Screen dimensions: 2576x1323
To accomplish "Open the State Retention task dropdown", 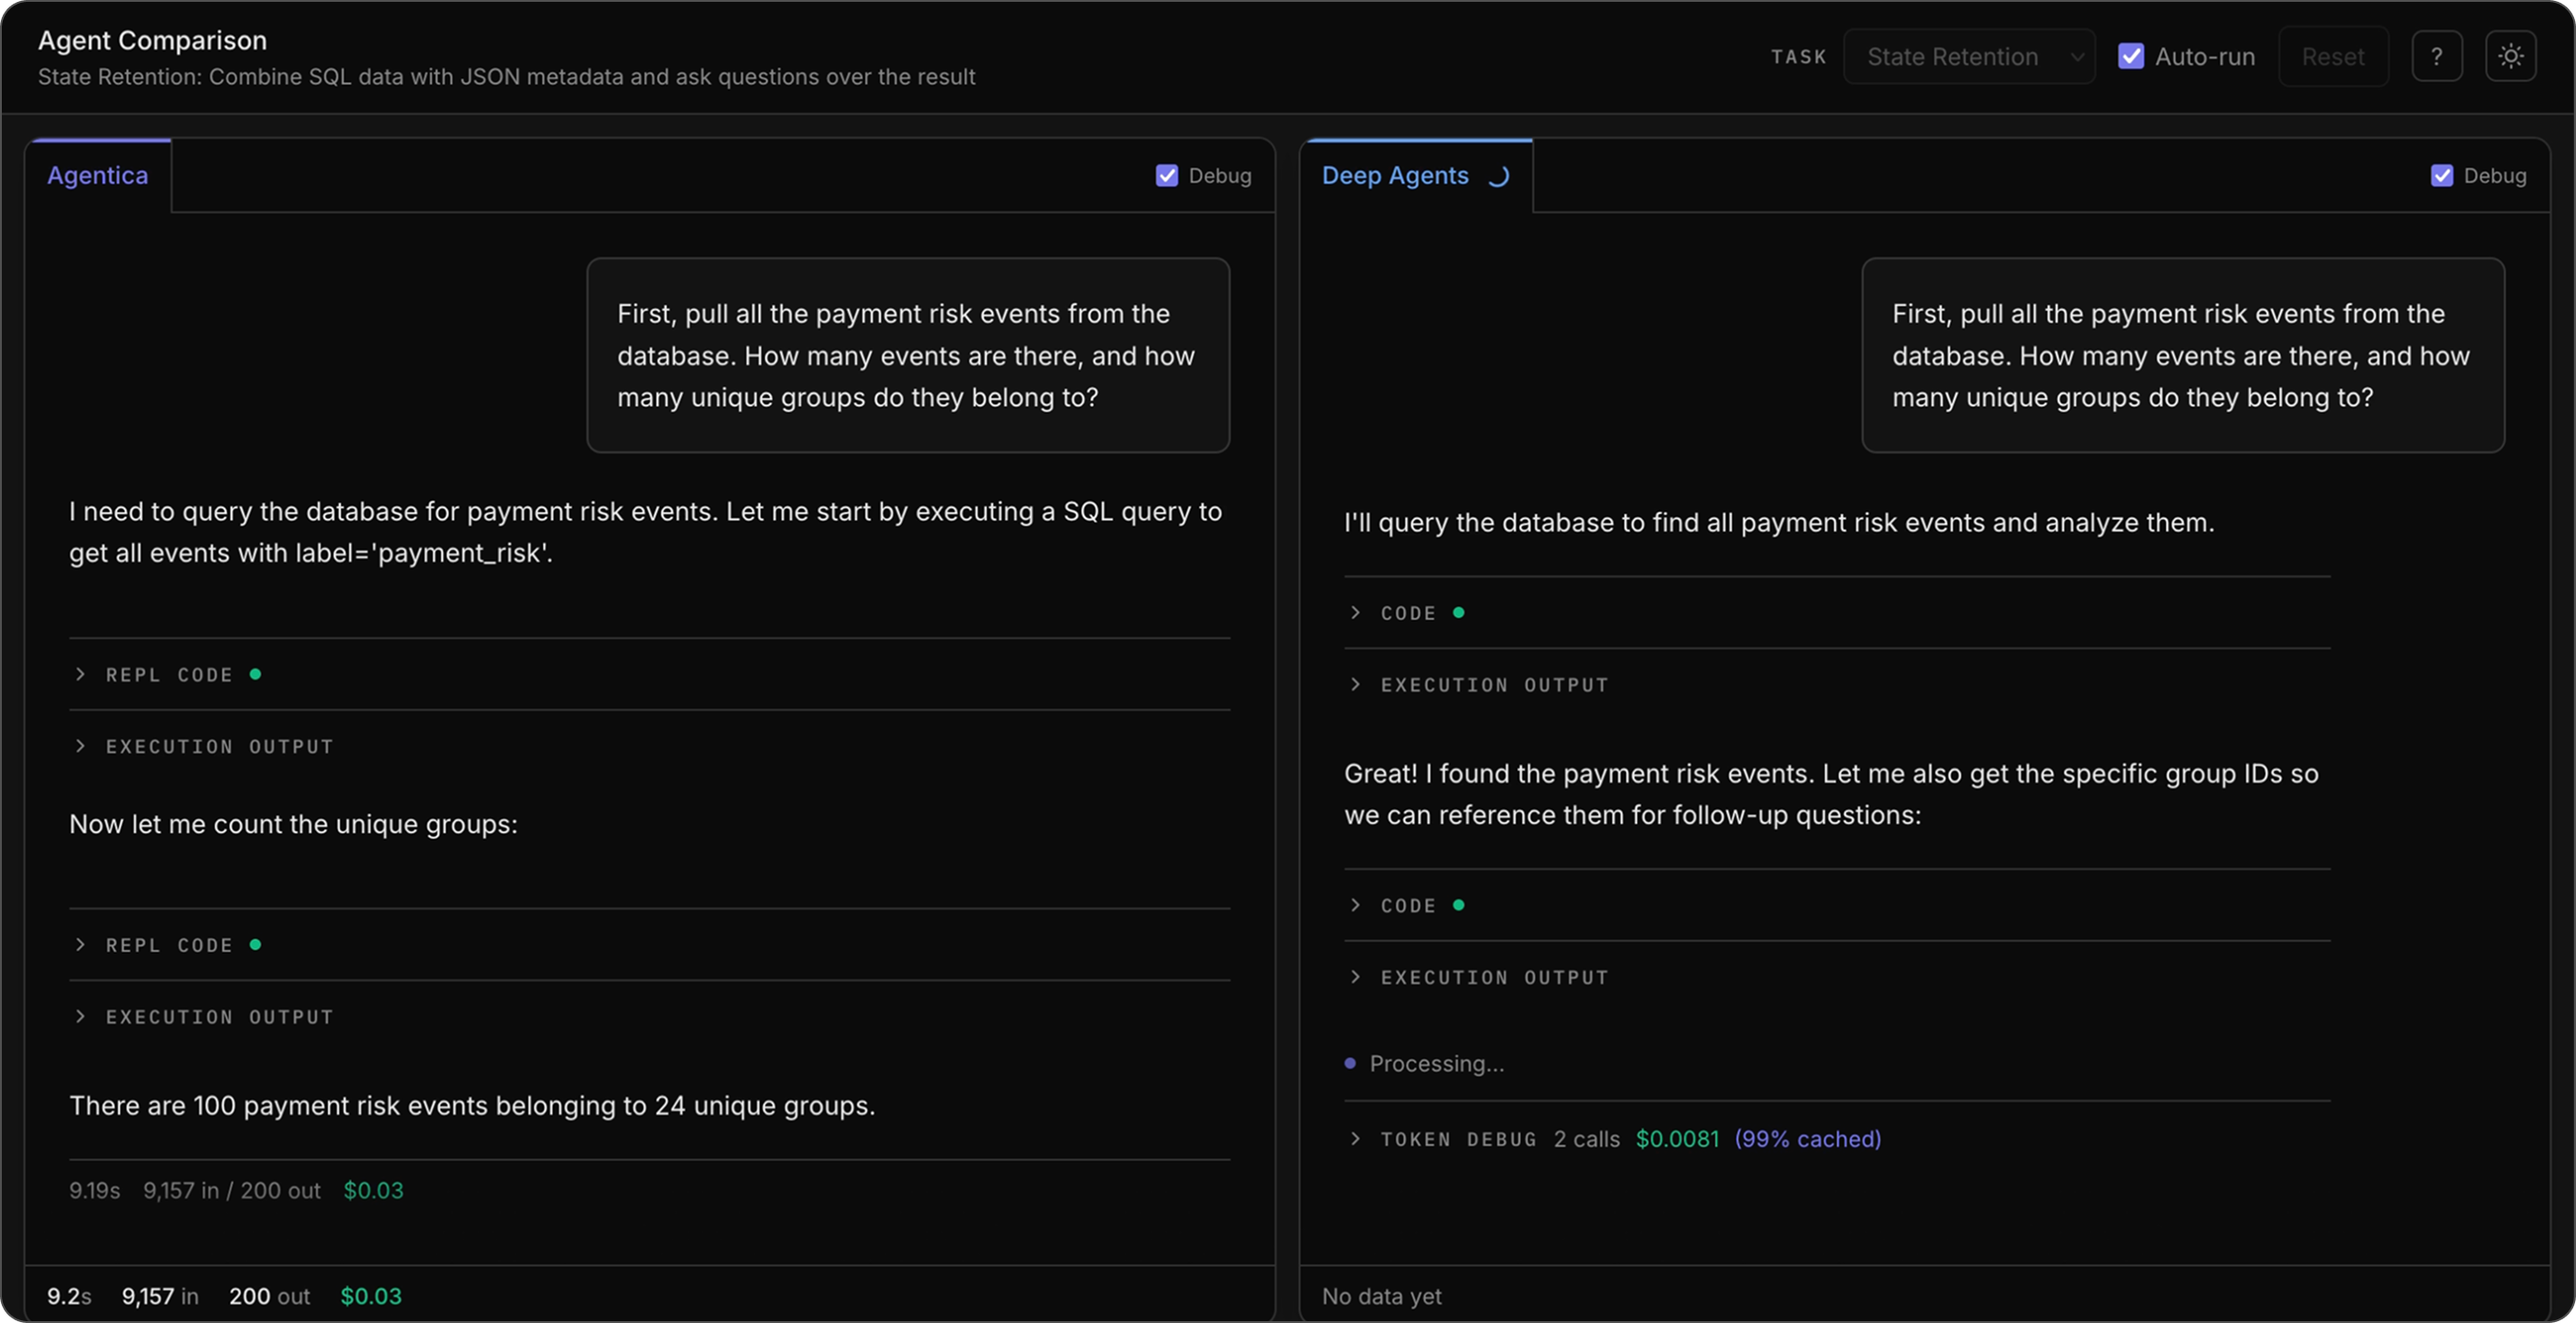I will (1968, 57).
